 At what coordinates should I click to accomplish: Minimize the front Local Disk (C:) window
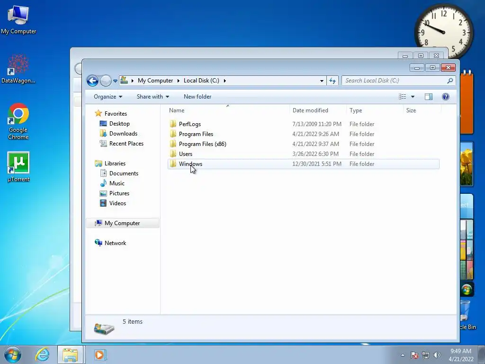click(417, 67)
